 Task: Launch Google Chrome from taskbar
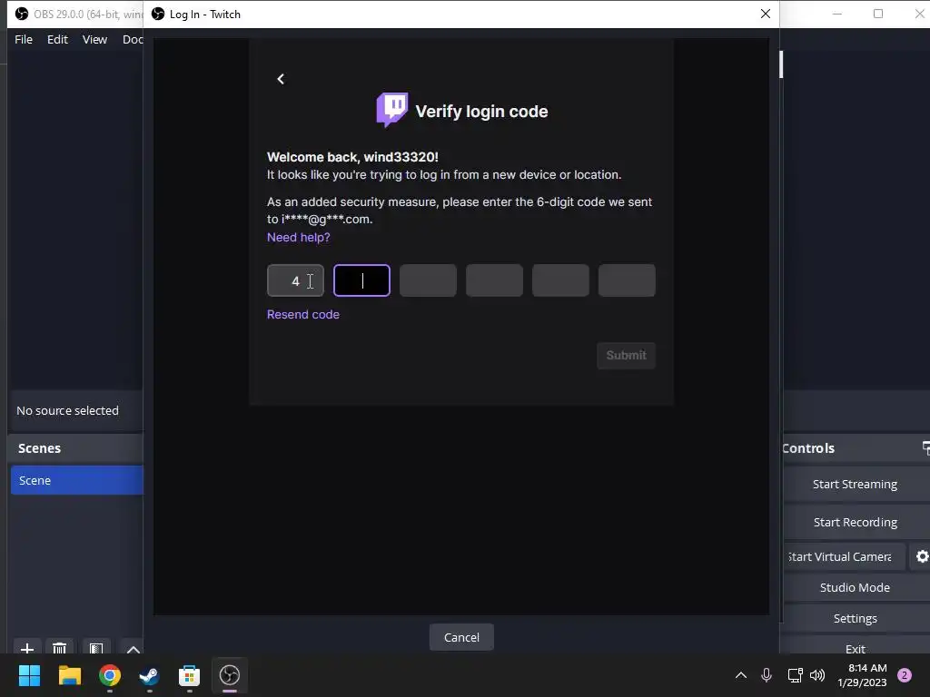coord(110,675)
